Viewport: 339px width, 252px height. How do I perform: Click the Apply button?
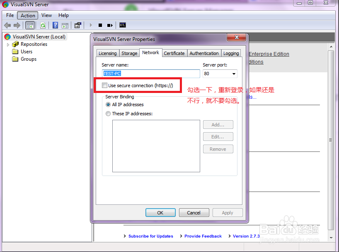[x=228, y=213]
